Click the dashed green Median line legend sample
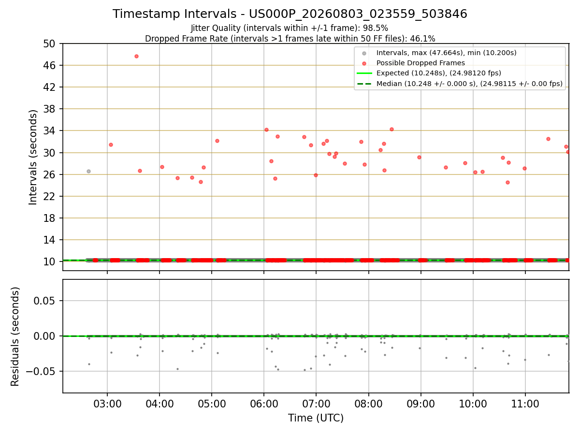The image size is (580, 435). pos(364,84)
